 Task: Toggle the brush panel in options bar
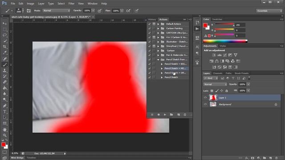click(28, 11)
